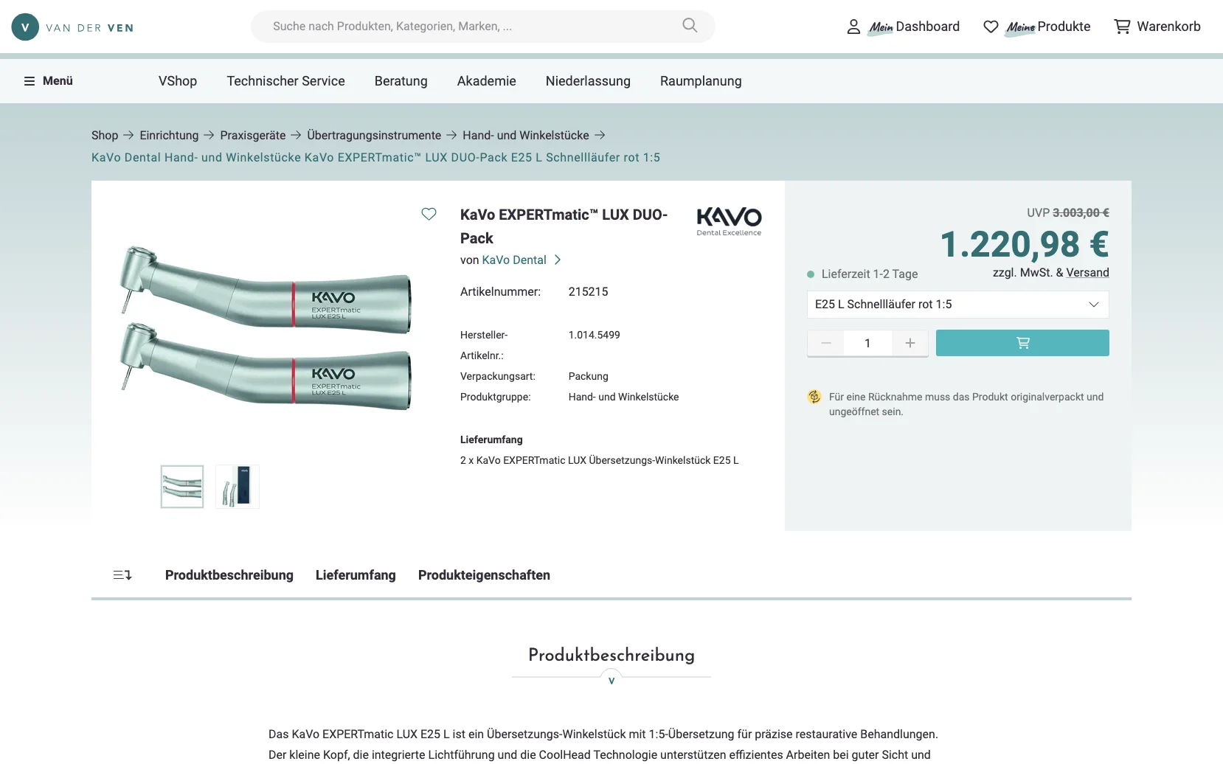Viewport: 1223px width, 764px height.
Task: Click the Warenkorb label
Action: (1168, 27)
